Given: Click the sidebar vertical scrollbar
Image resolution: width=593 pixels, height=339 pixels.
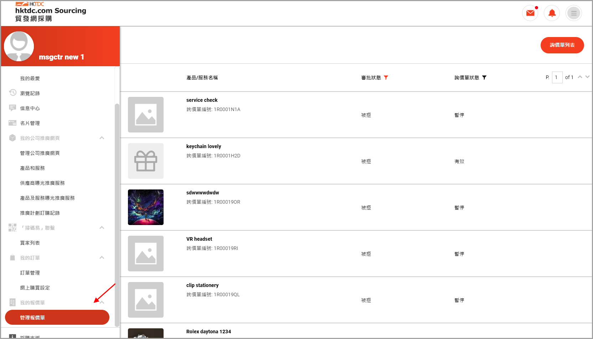Looking at the screenshot, I should tap(117, 215).
